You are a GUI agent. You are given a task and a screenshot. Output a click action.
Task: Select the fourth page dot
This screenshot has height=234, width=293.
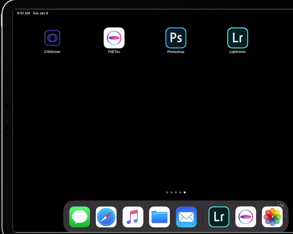180,192
